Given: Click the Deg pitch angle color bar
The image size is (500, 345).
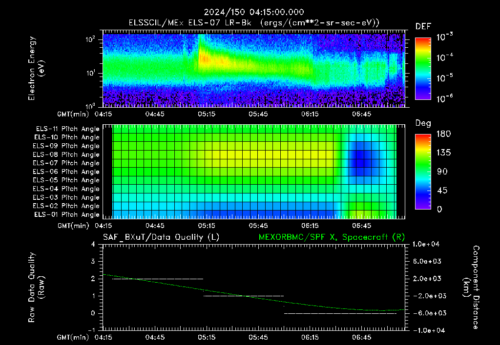Looking at the screenshot, I should click(x=423, y=172).
